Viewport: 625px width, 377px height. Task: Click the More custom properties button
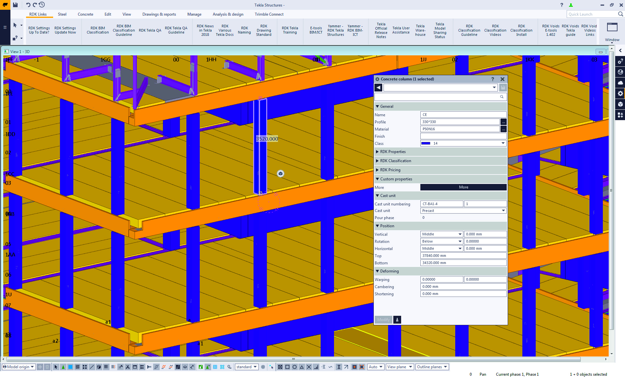coord(463,187)
